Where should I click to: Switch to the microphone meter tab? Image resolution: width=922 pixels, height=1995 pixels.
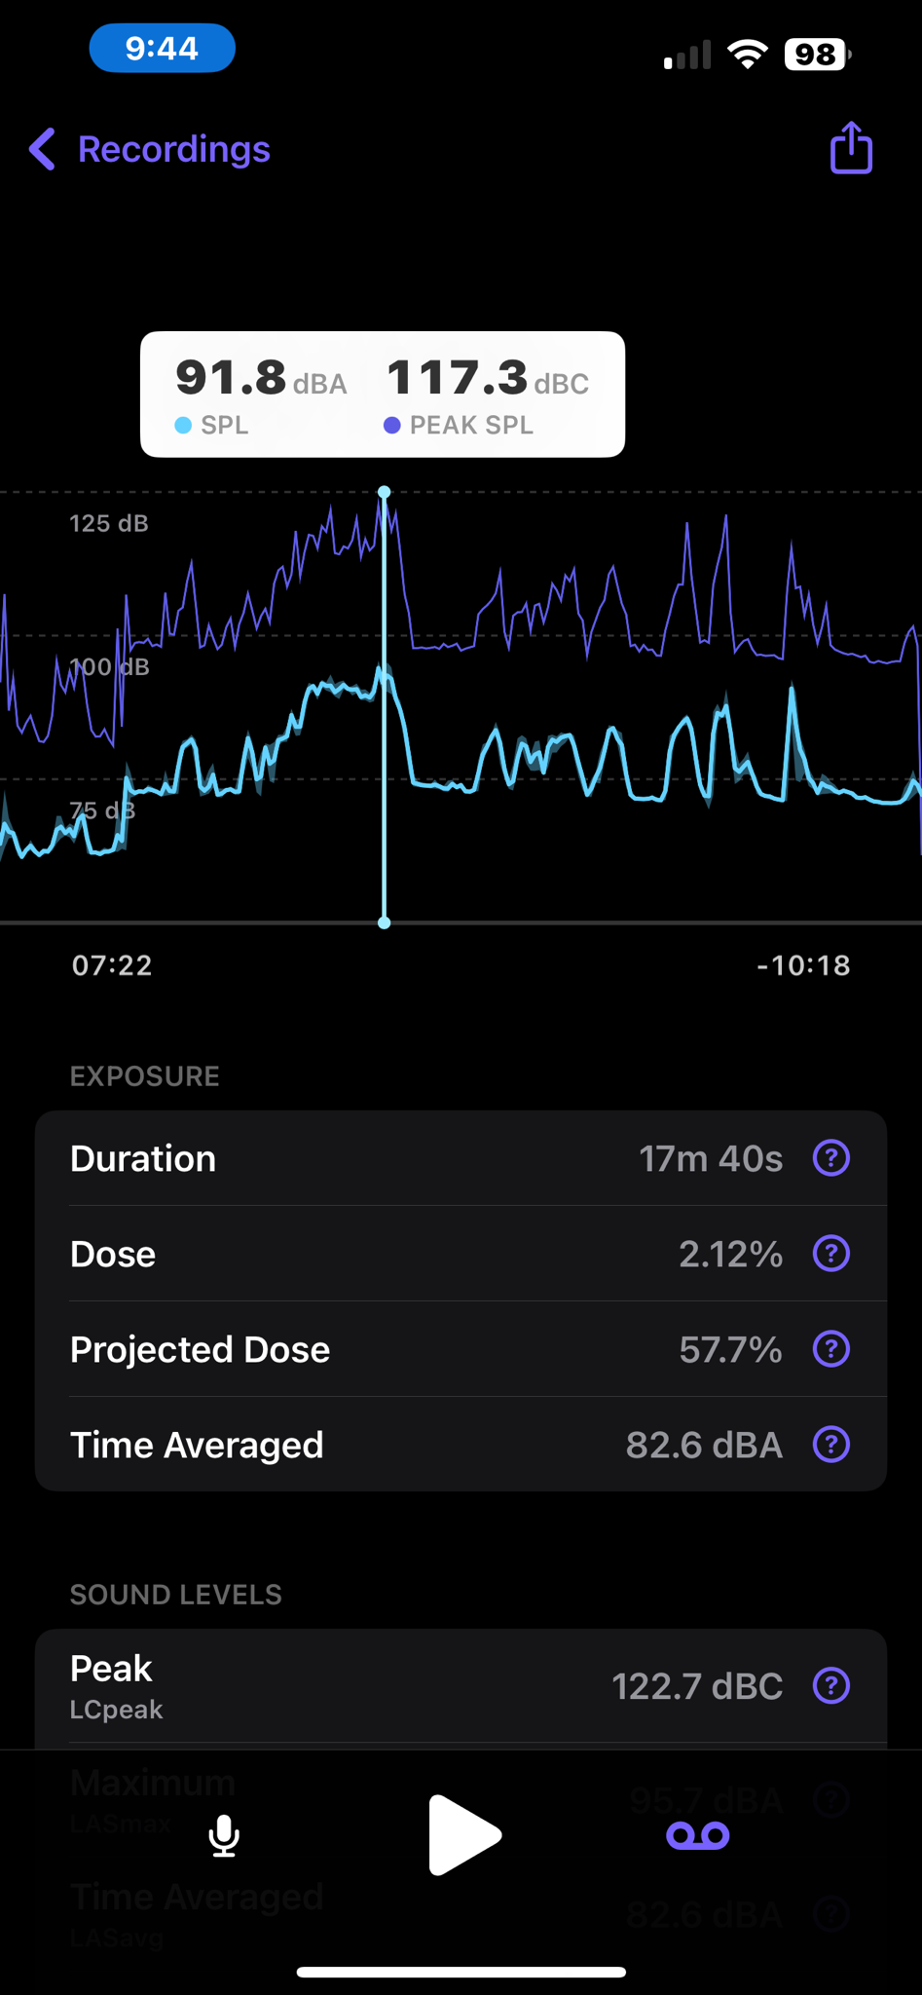coord(224,1836)
